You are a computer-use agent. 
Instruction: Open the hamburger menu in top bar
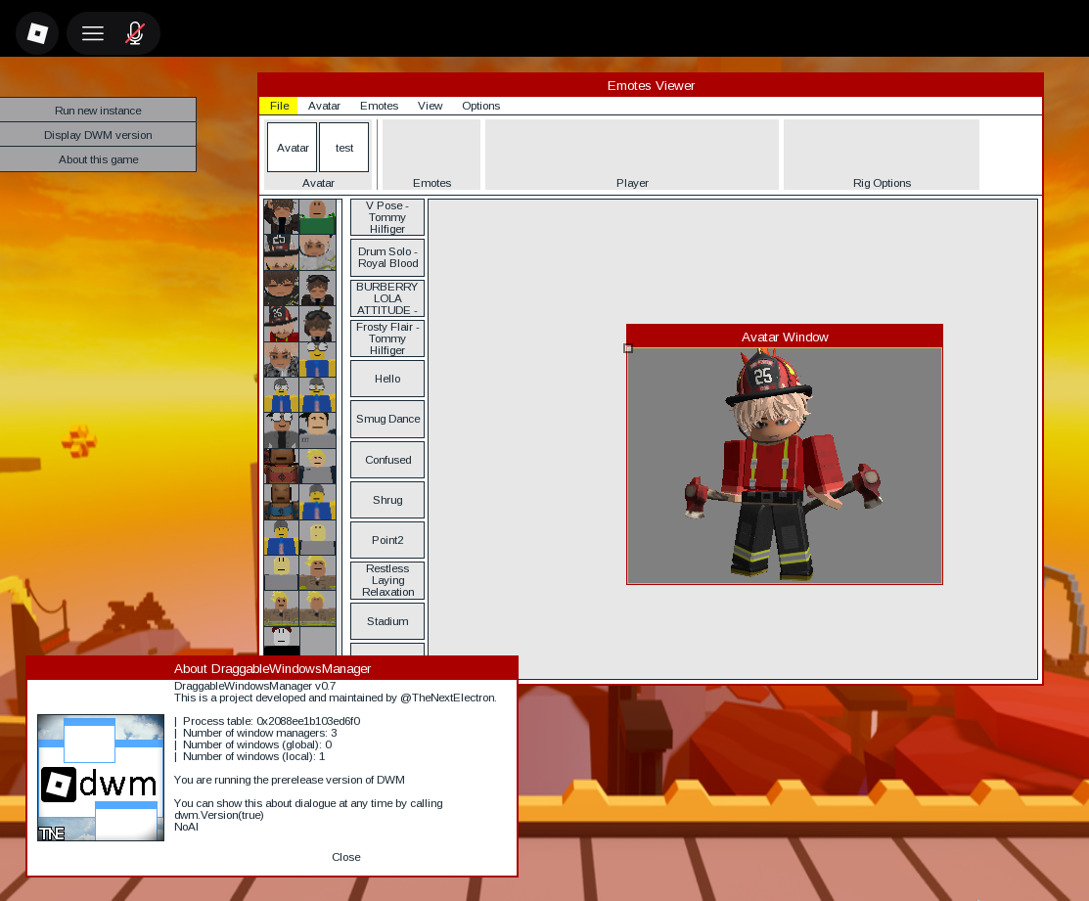point(92,32)
